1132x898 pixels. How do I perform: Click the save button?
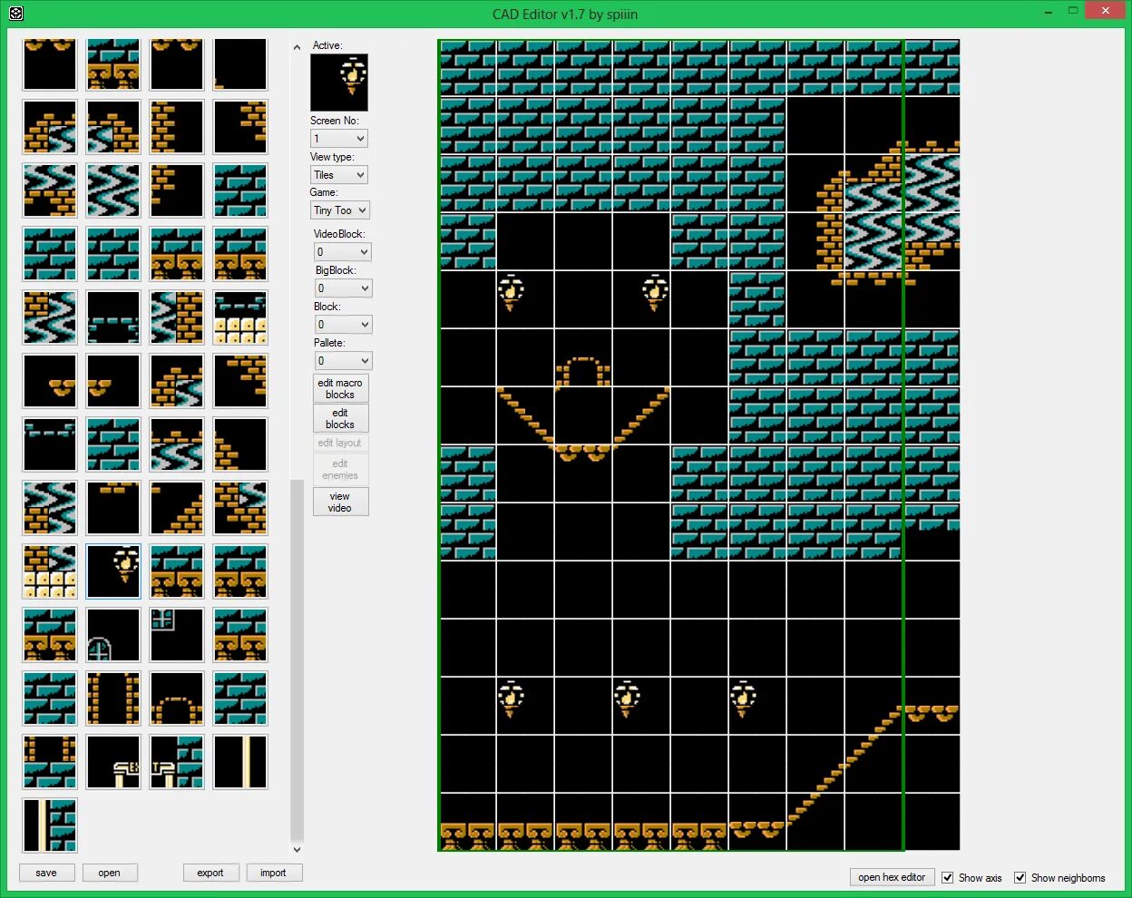(x=46, y=873)
